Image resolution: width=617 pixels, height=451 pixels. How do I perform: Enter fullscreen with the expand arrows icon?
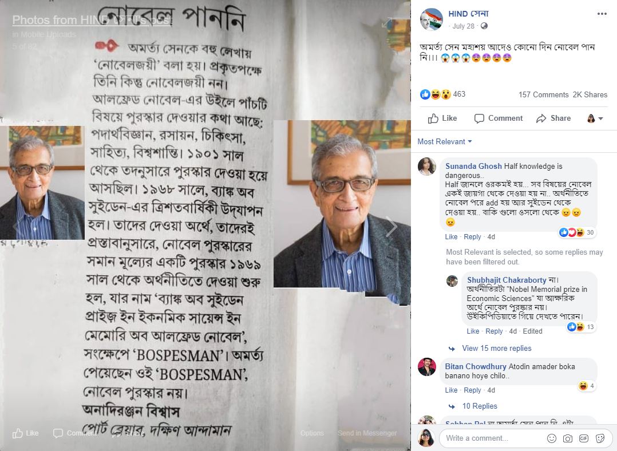386,23
